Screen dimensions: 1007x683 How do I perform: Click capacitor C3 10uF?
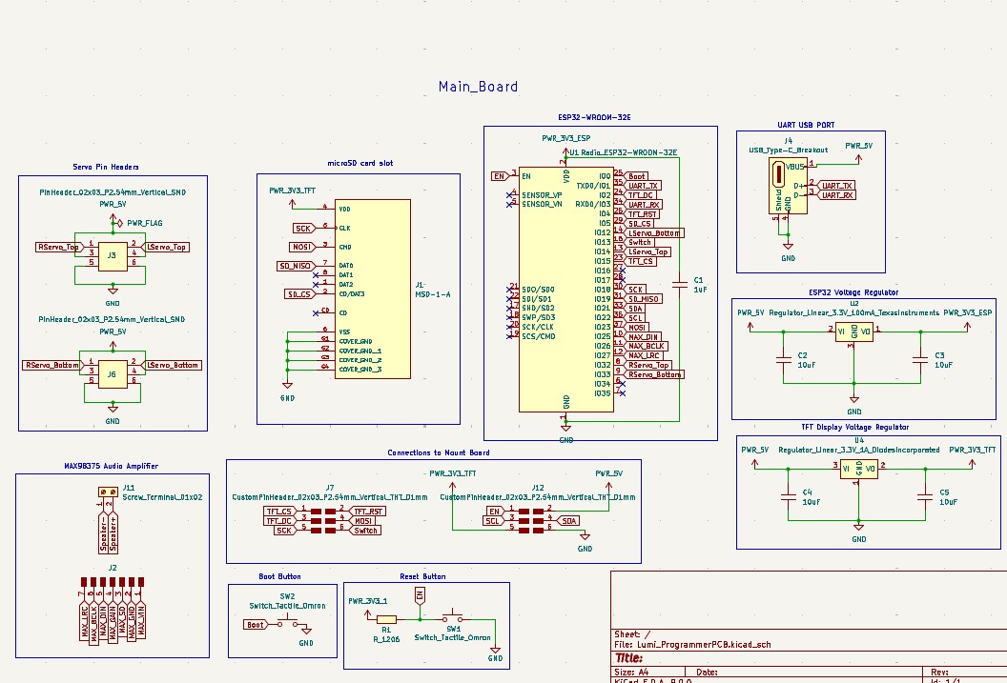click(920, 360)
